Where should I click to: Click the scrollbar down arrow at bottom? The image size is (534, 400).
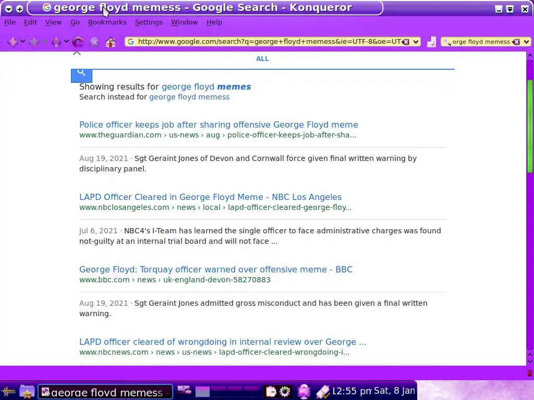click(530, 362)
